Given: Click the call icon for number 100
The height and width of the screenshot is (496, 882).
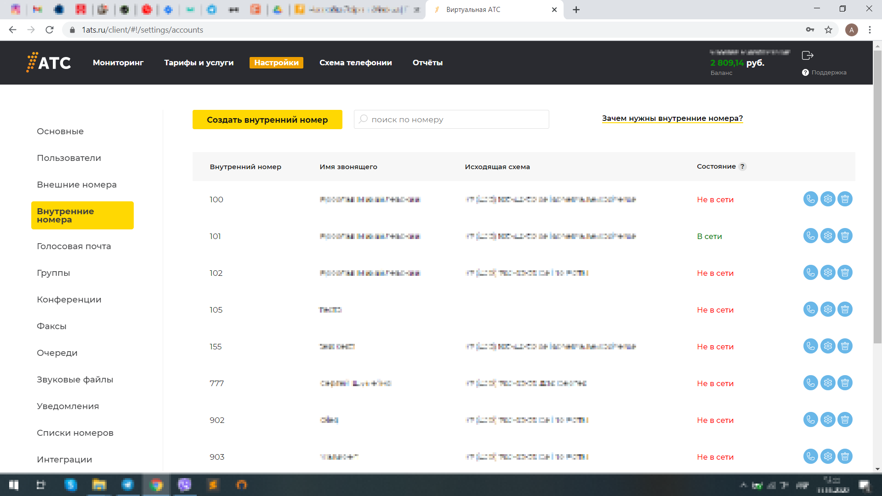Looking at the screenshot, I should 810,199.
